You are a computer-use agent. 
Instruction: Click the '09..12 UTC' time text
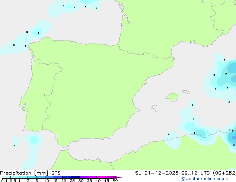[195, 173]
